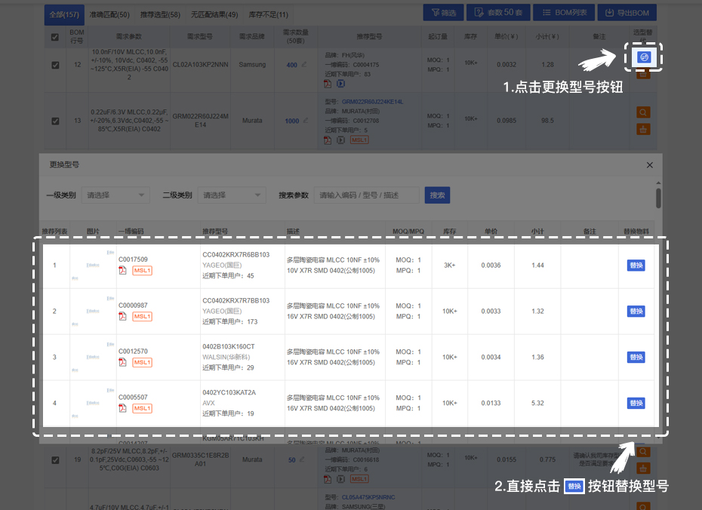The height and width of the screenshot is (510, 702).
Task: Open the PDF datasheet icon for C0017509
Action: click(x=122, y=270)
